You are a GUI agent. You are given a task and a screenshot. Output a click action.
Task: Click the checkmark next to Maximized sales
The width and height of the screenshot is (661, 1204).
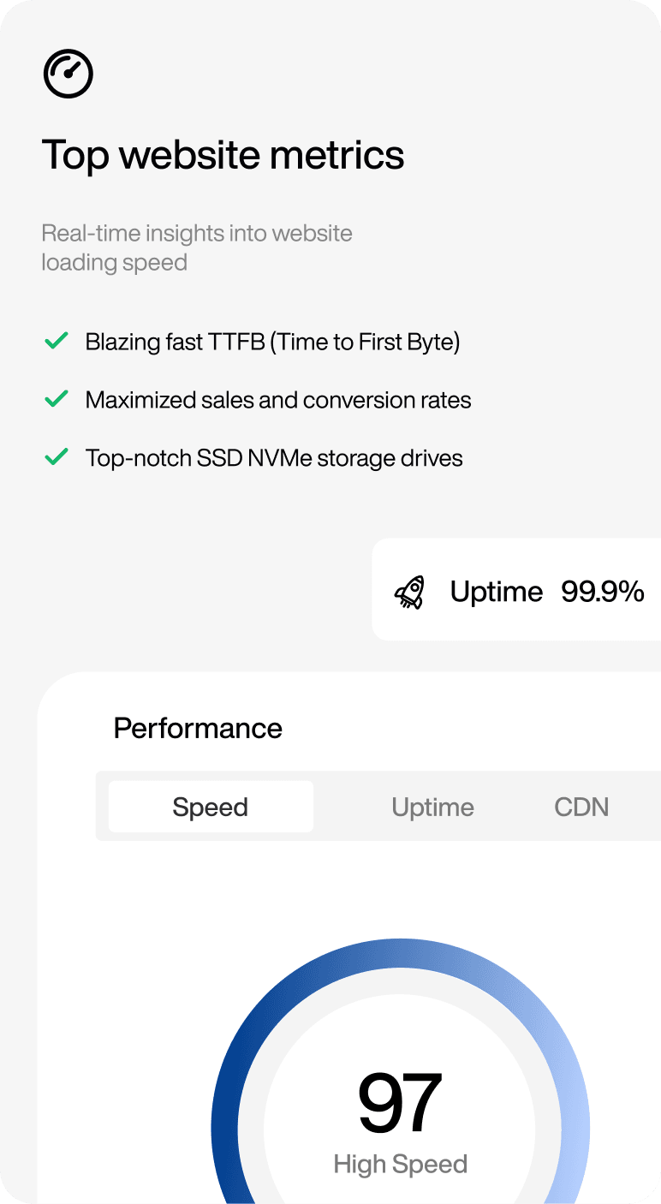[57, 399]
